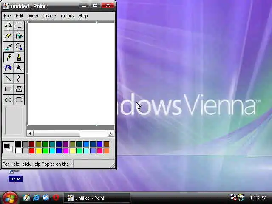Open the Colors menu
Viewport: 272px width, 204px height.
[67, 16]
